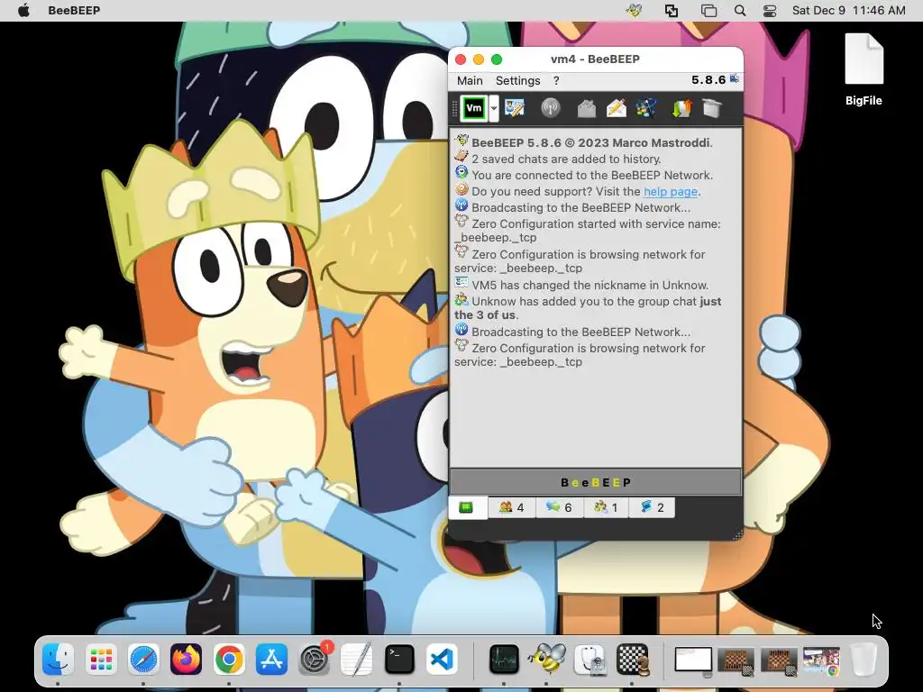Click the date and time Sat Dec 9 11:46 AM
923x692 pixels.
[x=848, y=11]
